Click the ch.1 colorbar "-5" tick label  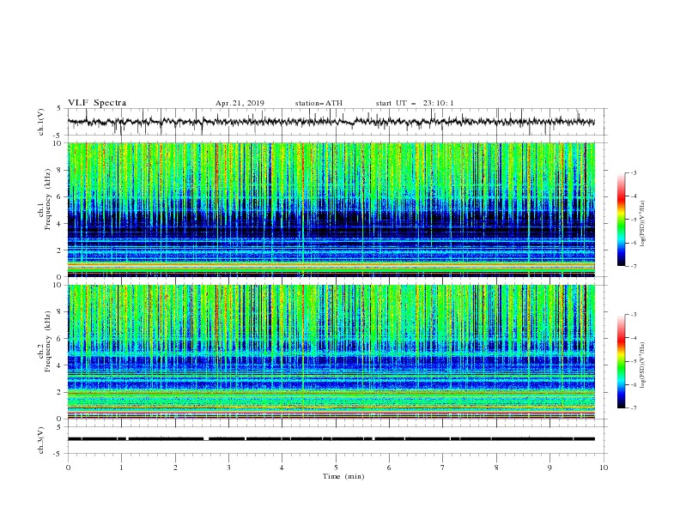pyautogui.click(x=633, y=220)
